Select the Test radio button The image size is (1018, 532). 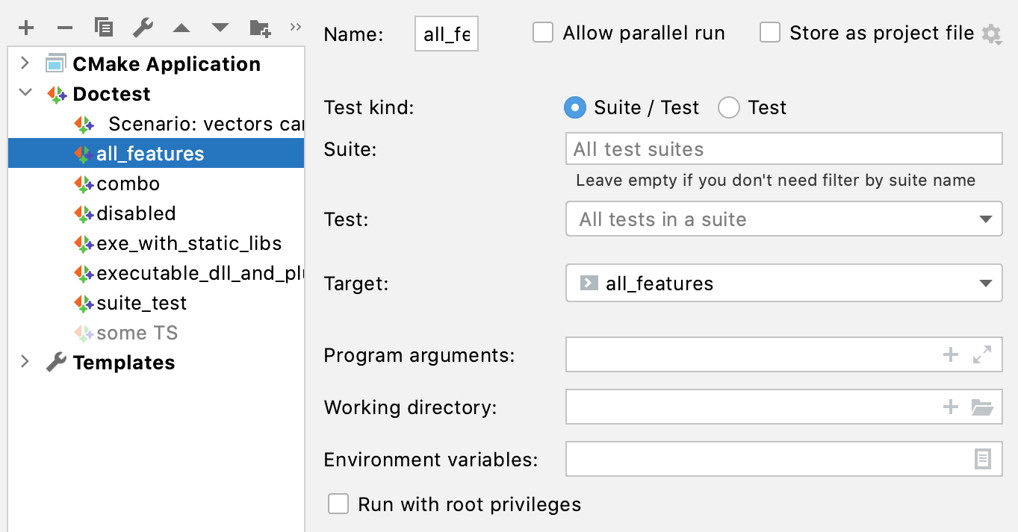[x=729, y=107]
